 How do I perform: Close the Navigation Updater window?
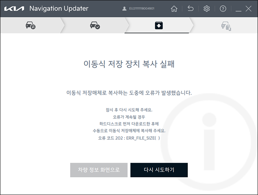248,8
